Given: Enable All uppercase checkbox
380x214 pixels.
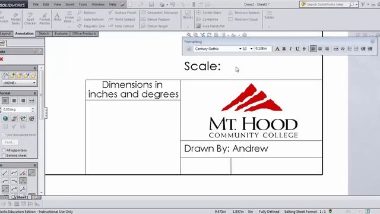Looking at the screenshot, I should tap(4, 150).
